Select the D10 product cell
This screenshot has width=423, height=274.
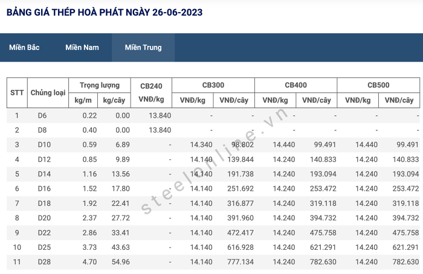[x=44, y=145]
